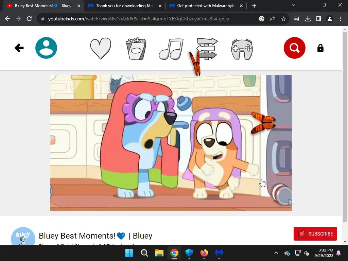Image resolution: width=348 pixels, height=261 pixels.
Task: Click the page vertical scrollbar
Action: pos(345,126)
